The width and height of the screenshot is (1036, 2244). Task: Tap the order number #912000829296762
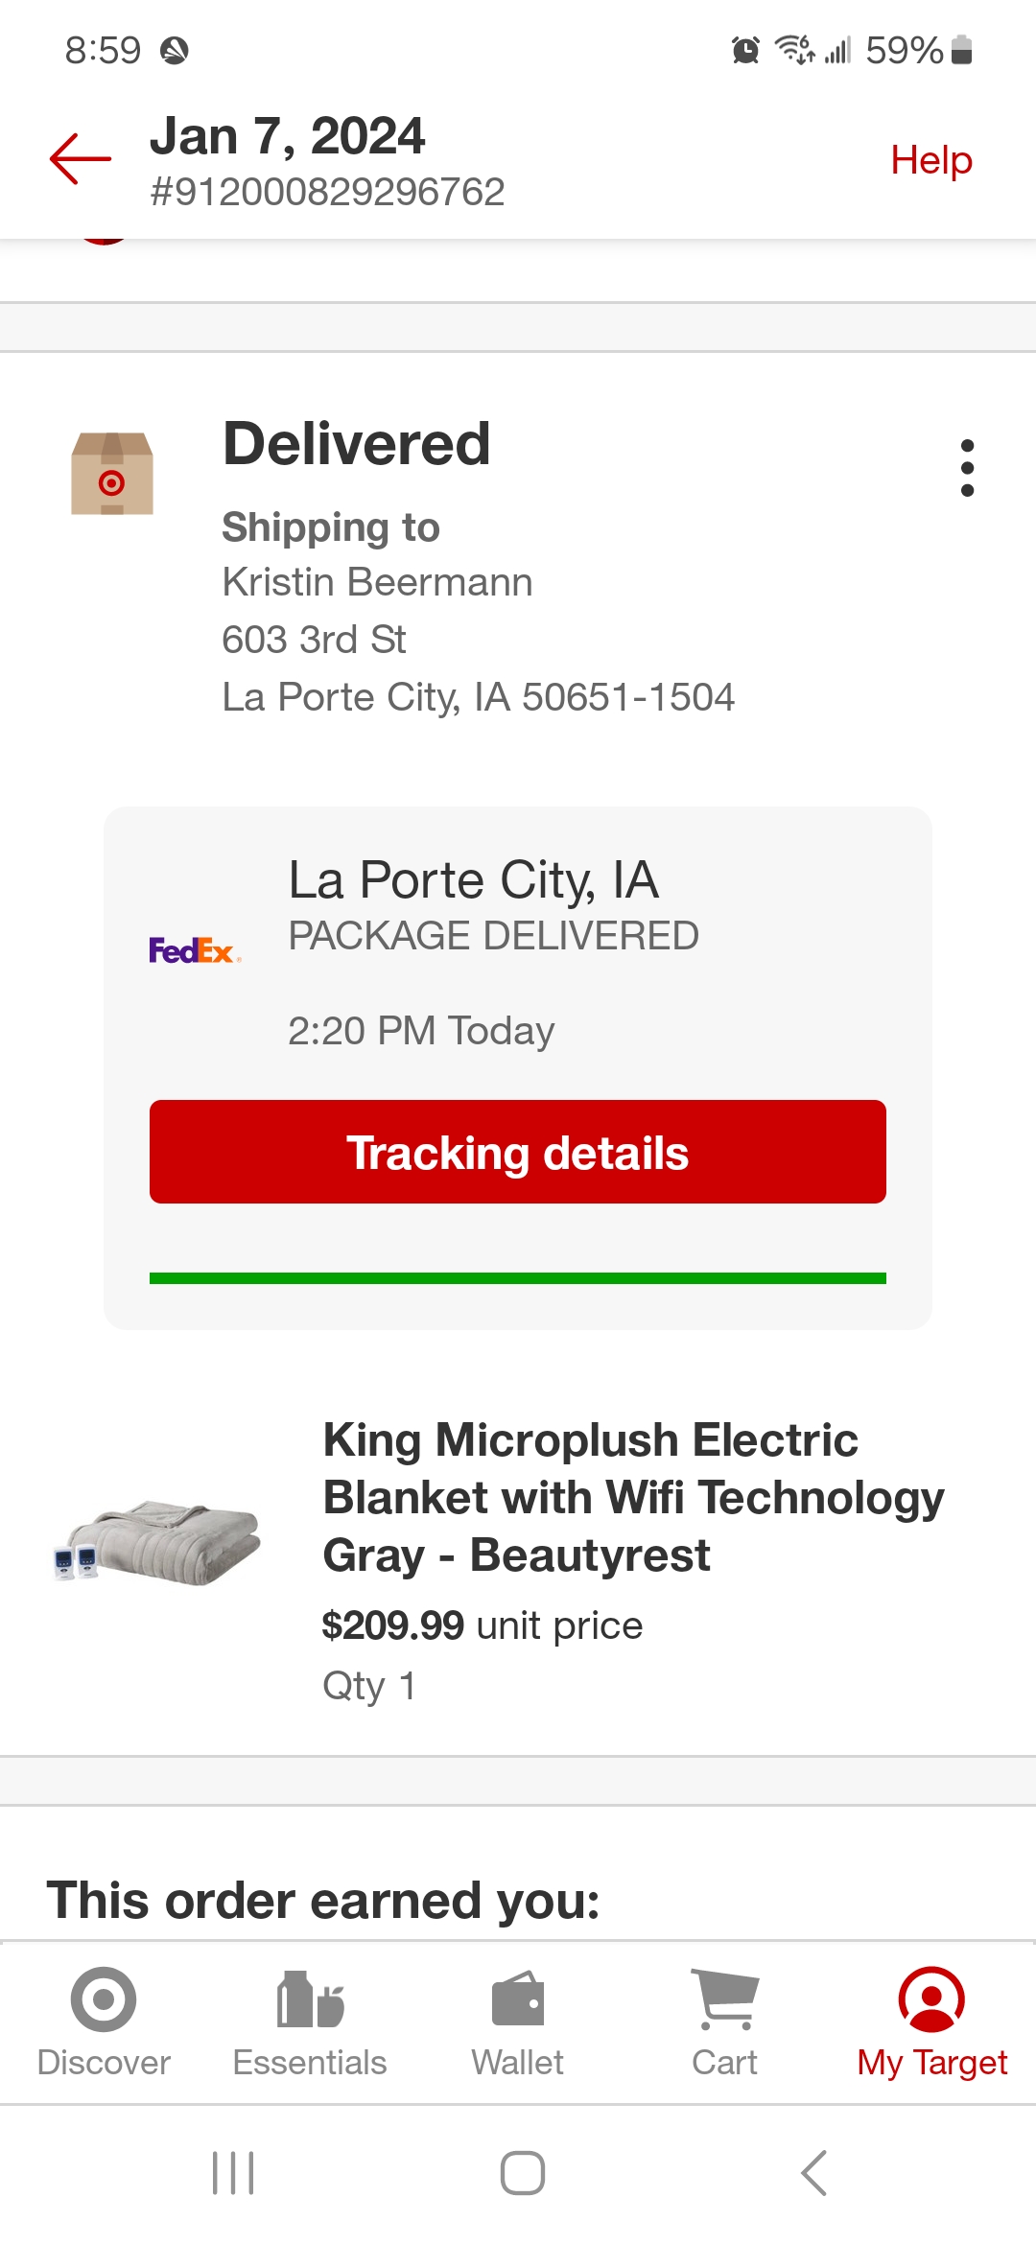(x=327, y=192)
